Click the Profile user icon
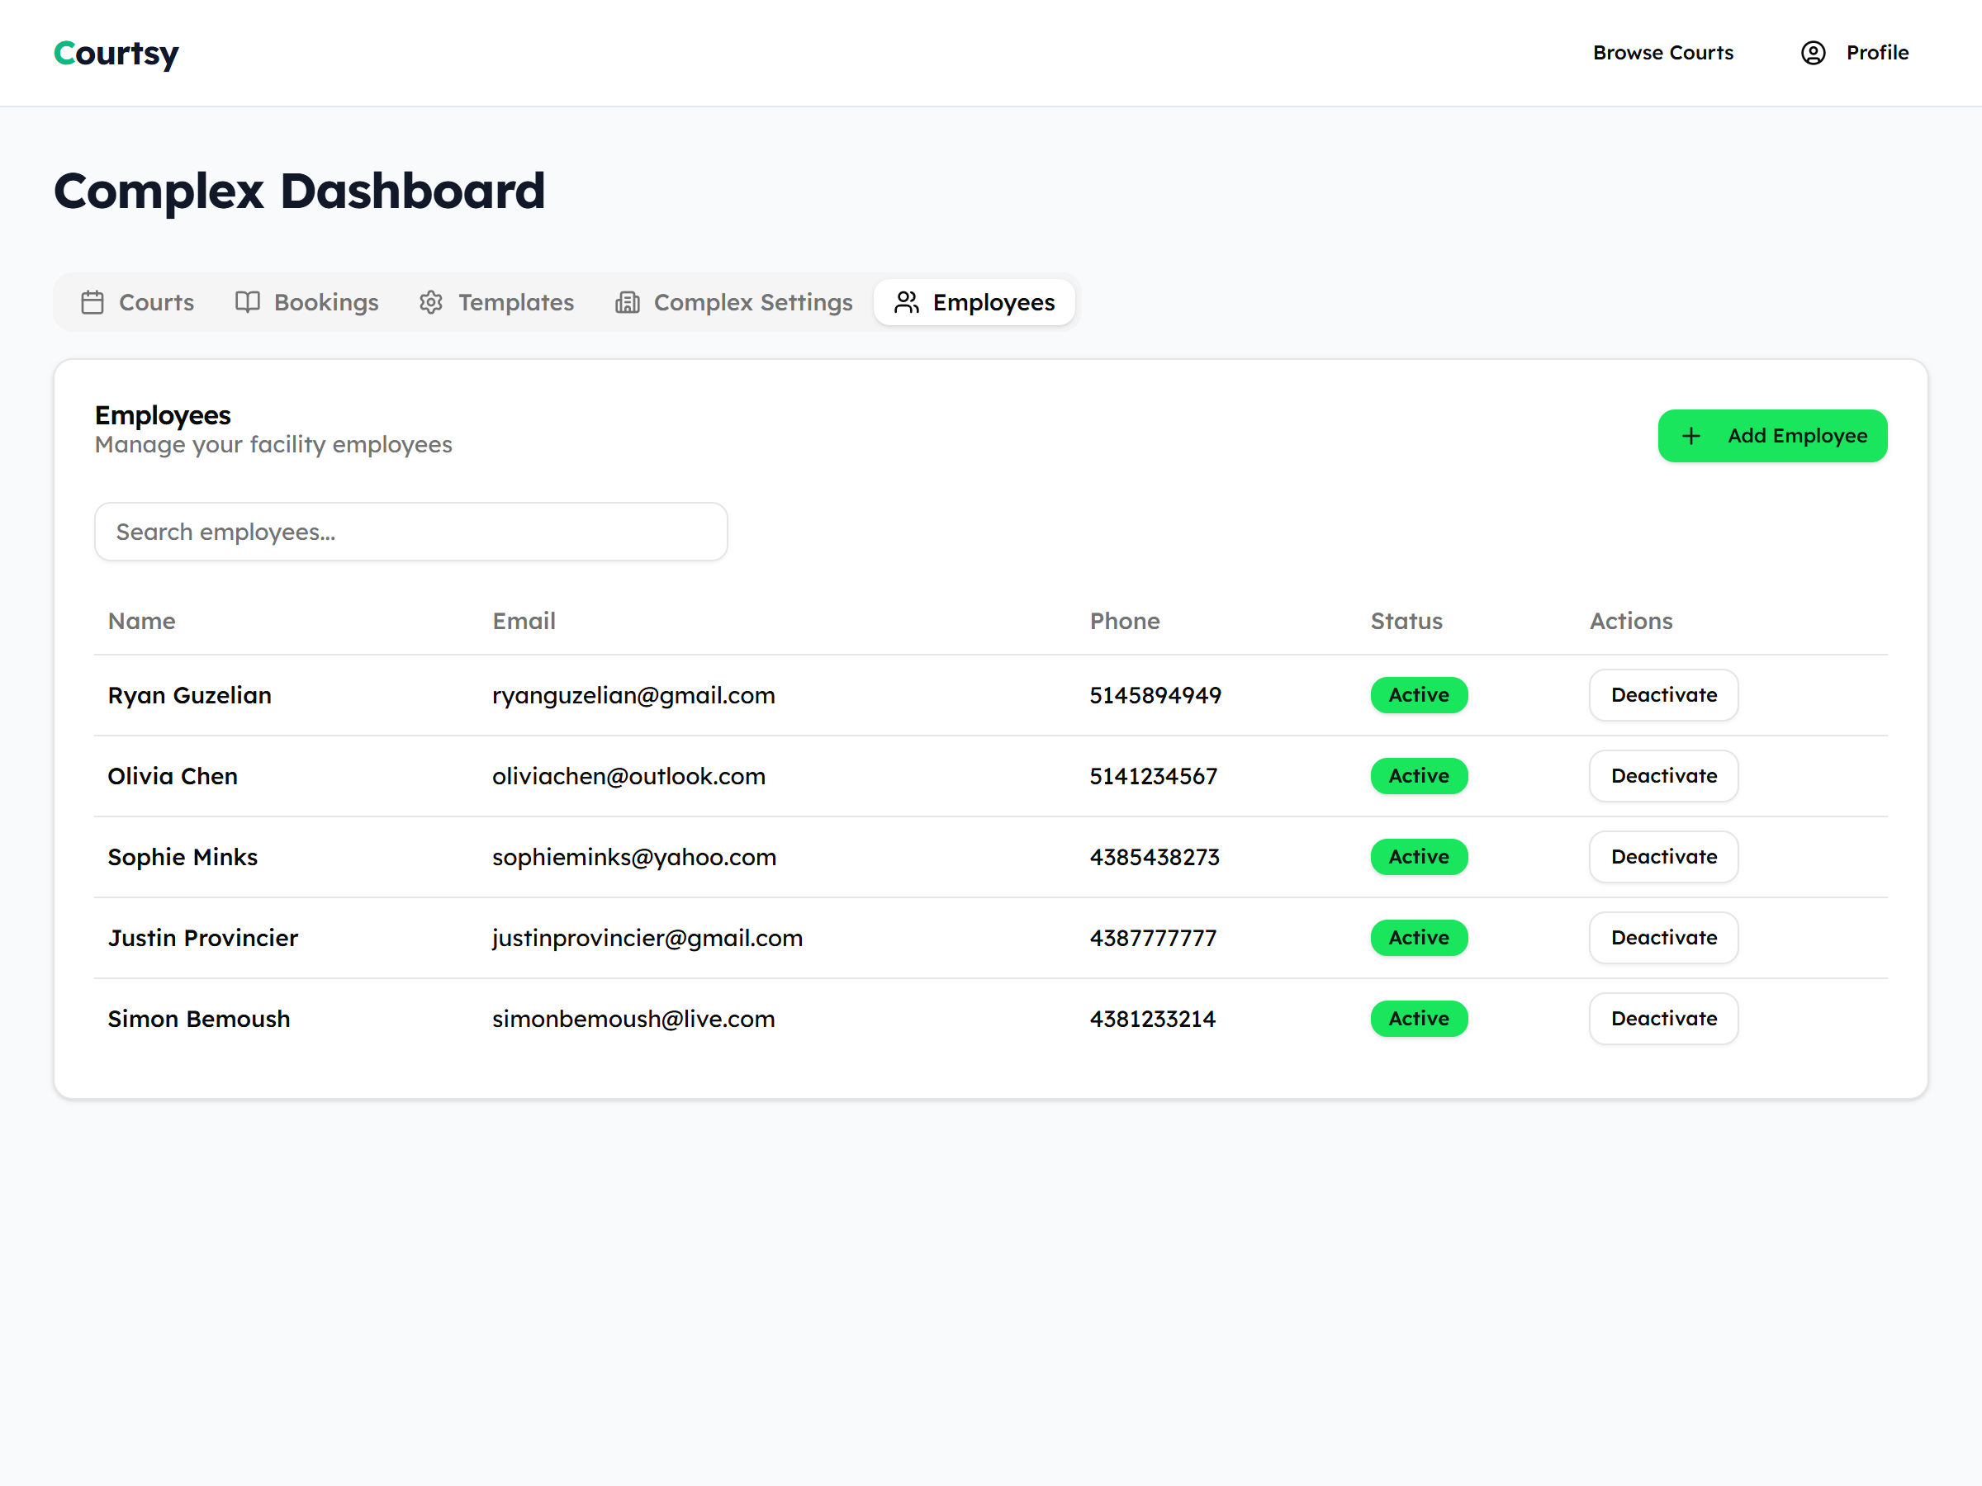The image size is (1982, 1486). click(x=1813, y=53)
